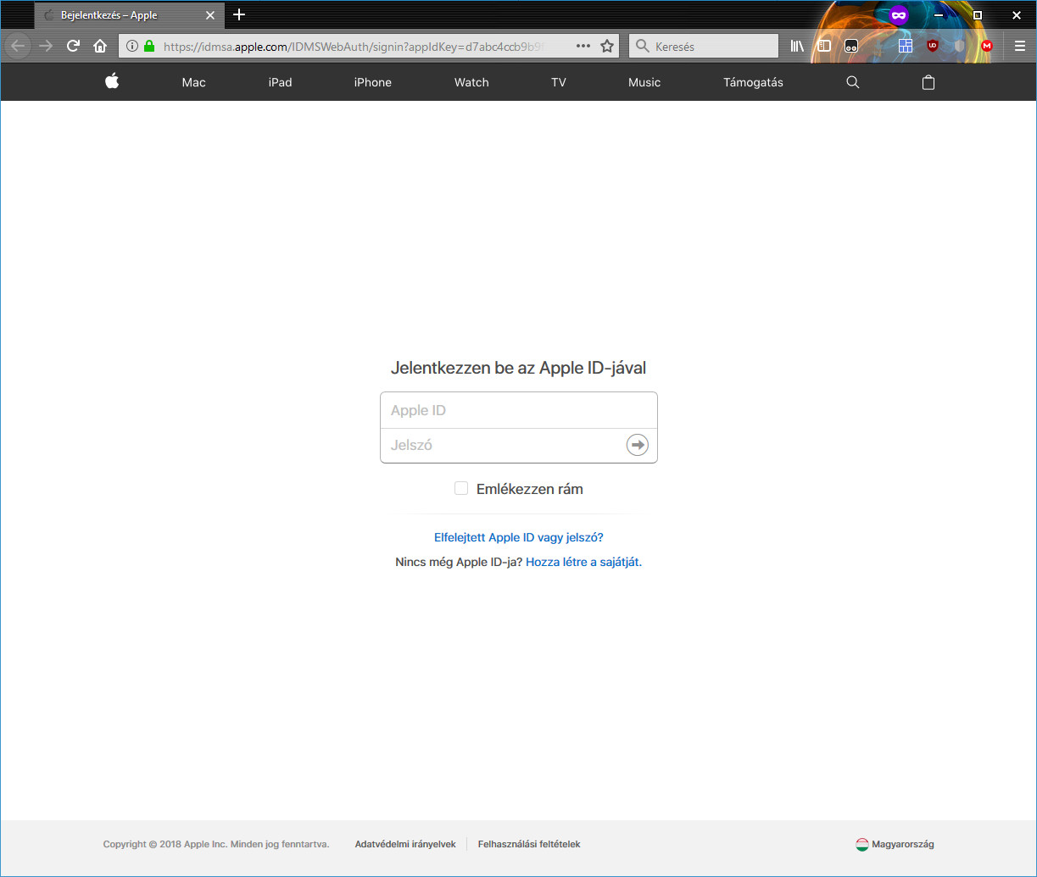Click the faint downloads arrow icon
Image resolution: width=1037 pixels, height=877 pixels.
click(x=878, y=46)
